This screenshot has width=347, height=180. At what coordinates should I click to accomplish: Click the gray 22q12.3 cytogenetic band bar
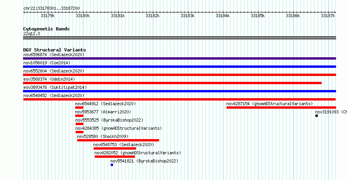click(x=179, y=38)
